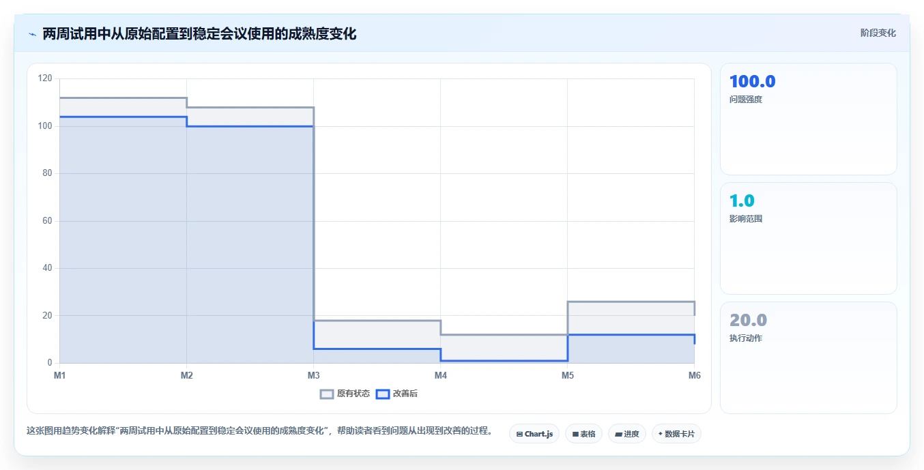Click the M5 axis label

(x=567, y=375)
